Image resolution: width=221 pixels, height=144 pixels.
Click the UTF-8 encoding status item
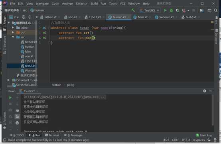tap(186, 140)
